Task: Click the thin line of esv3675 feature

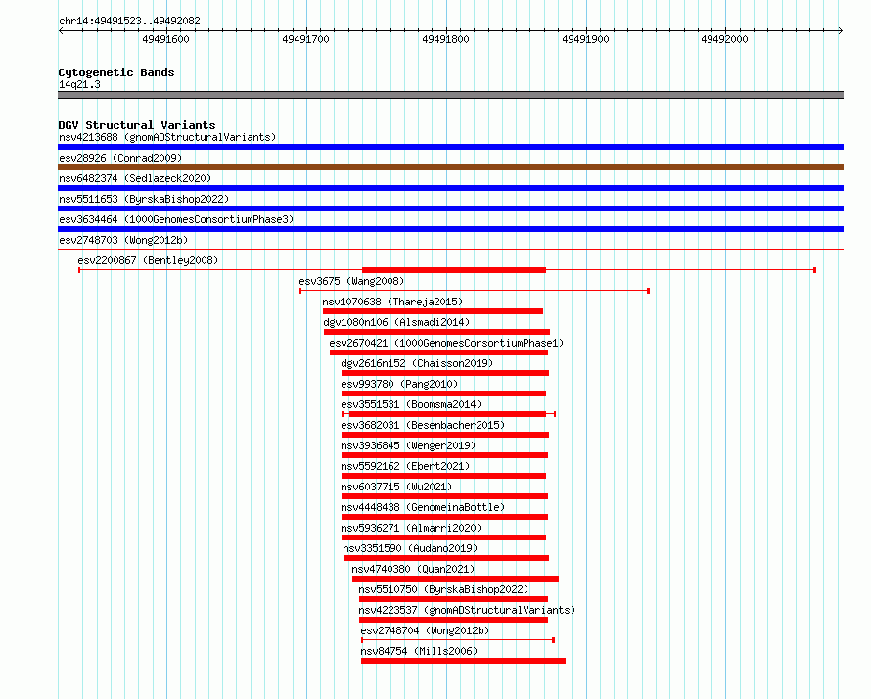Action: (475, 291)
